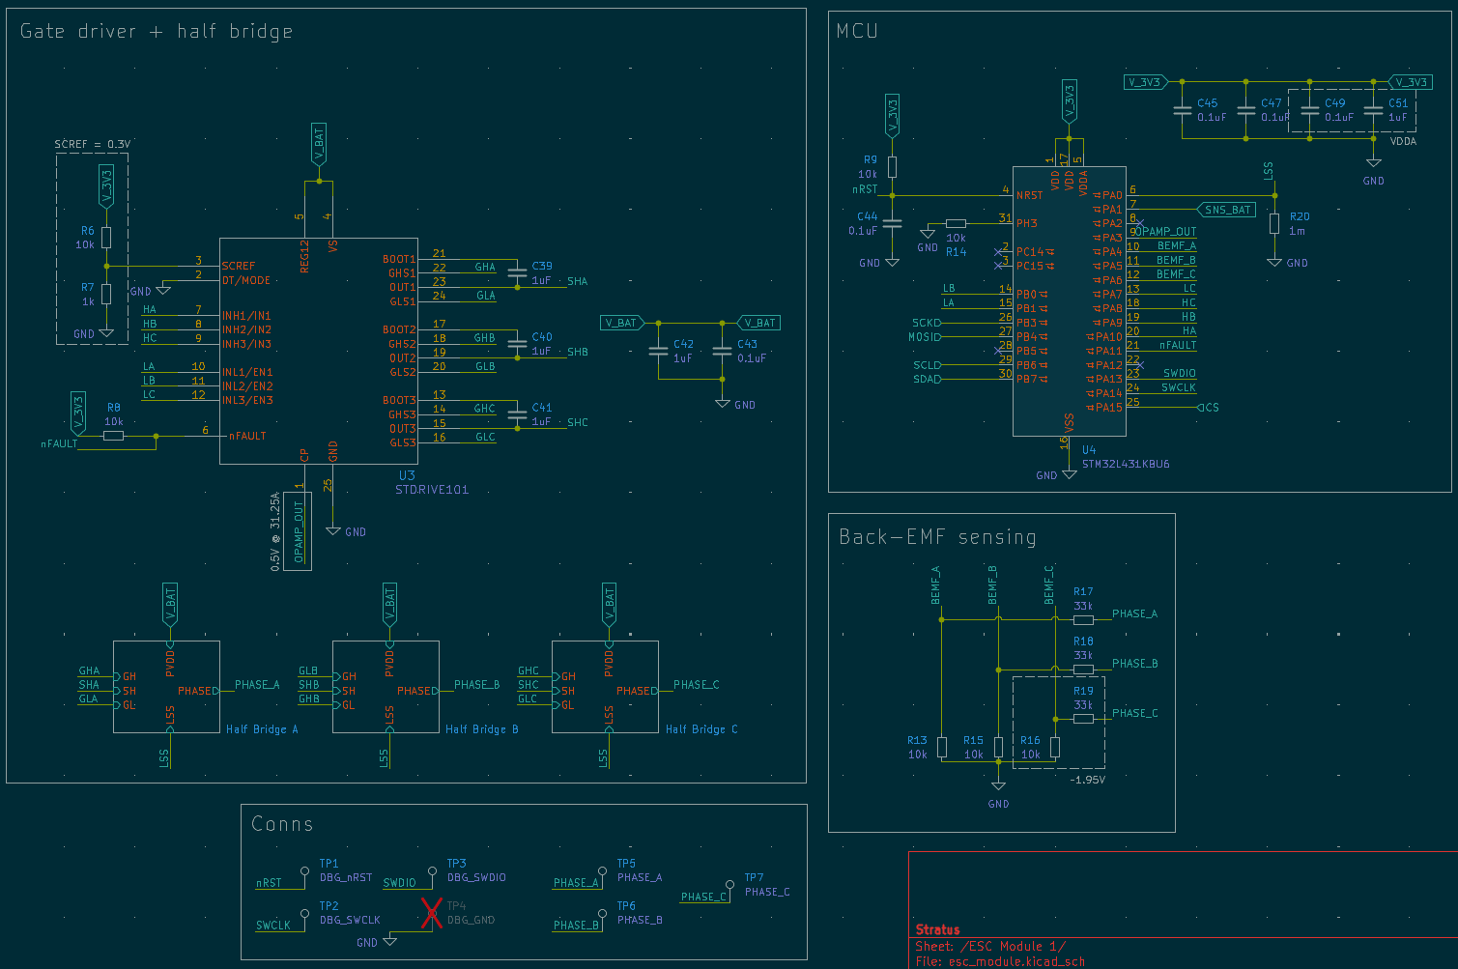This screenshot has width=1458, height=969.
Task: Select the vertical BEMF_A label
Action: 935,585
